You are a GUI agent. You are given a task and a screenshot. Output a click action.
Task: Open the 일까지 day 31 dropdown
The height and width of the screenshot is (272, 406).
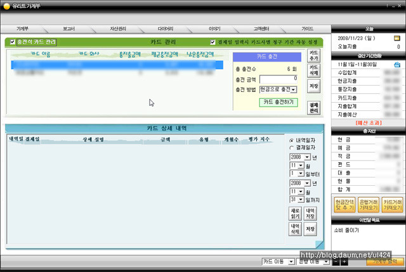tap(301, 200)
